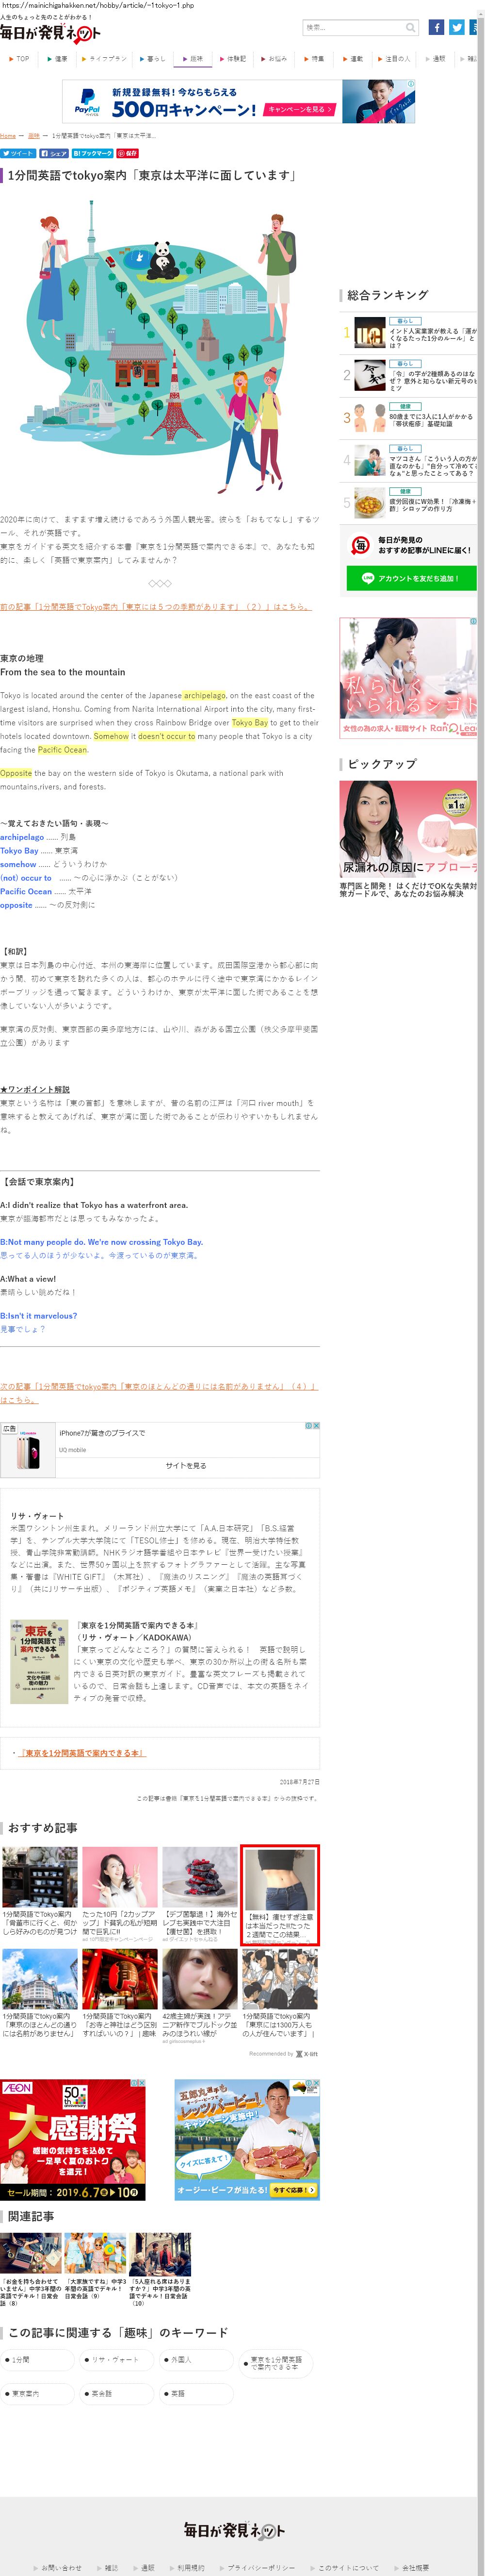The width and height of the screenshot is (485, 2576).
Task: Select the 趣味 navigation tab
Action: pos(194,59)
